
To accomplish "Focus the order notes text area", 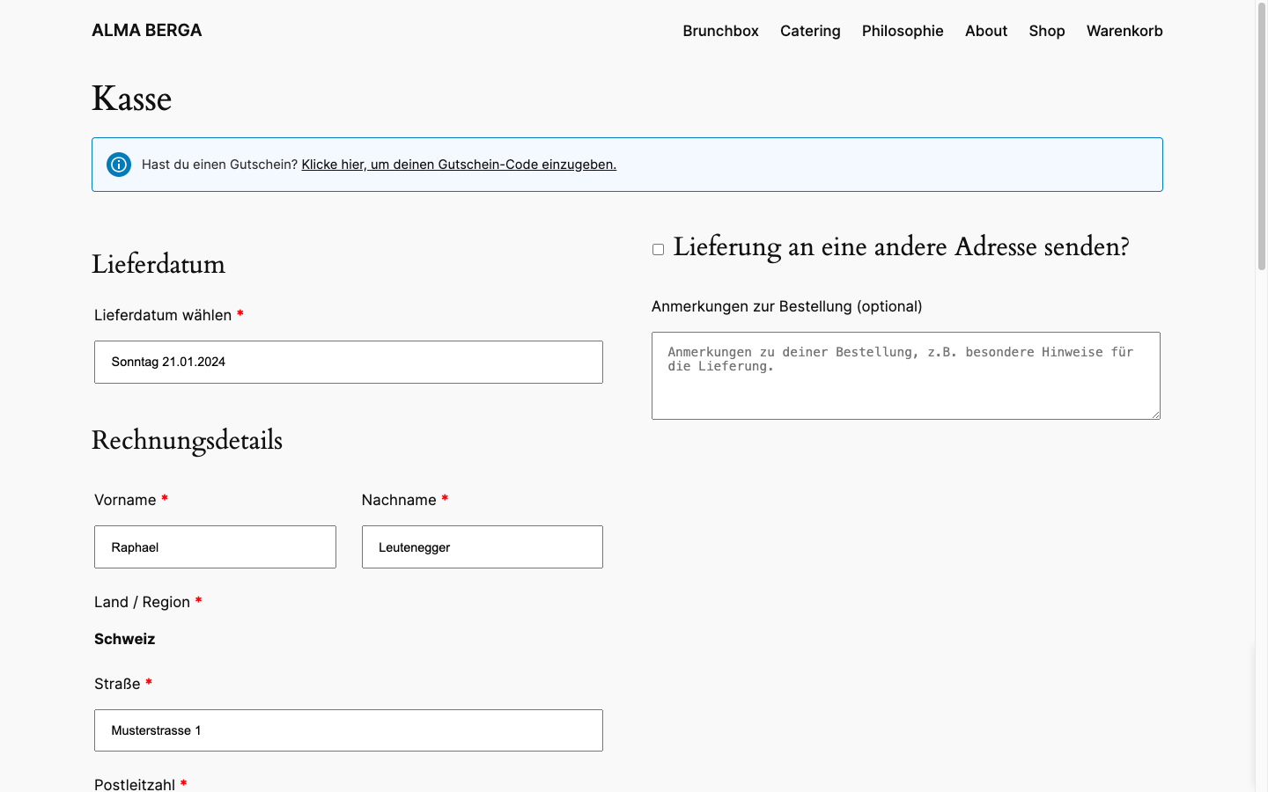I will (x=905, y=376).
